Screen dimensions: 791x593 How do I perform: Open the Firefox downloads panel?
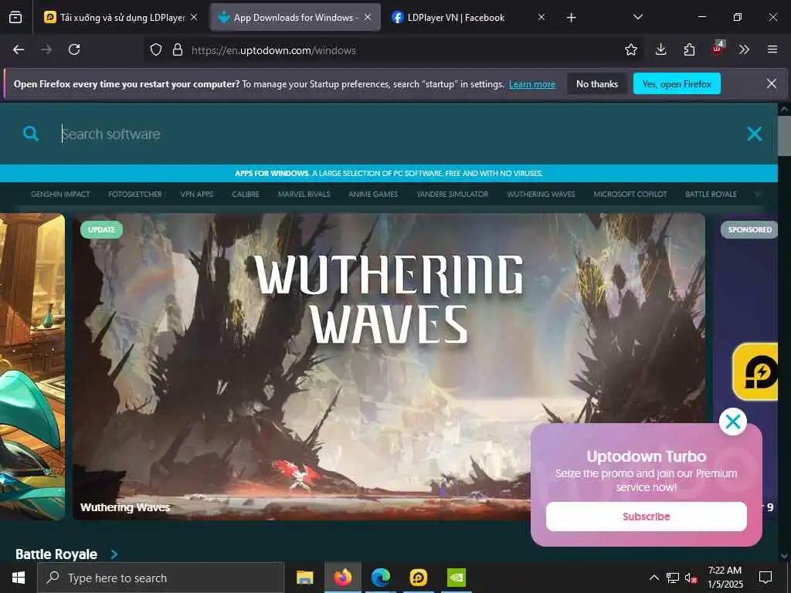point(661,49)
